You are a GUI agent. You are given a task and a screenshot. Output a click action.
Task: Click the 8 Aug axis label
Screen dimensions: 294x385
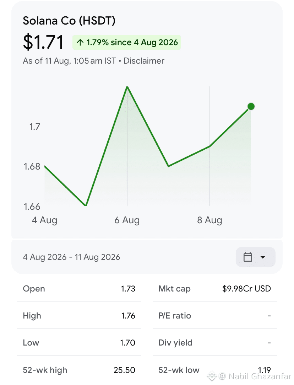pyautogui.click(x=209, y=220)
